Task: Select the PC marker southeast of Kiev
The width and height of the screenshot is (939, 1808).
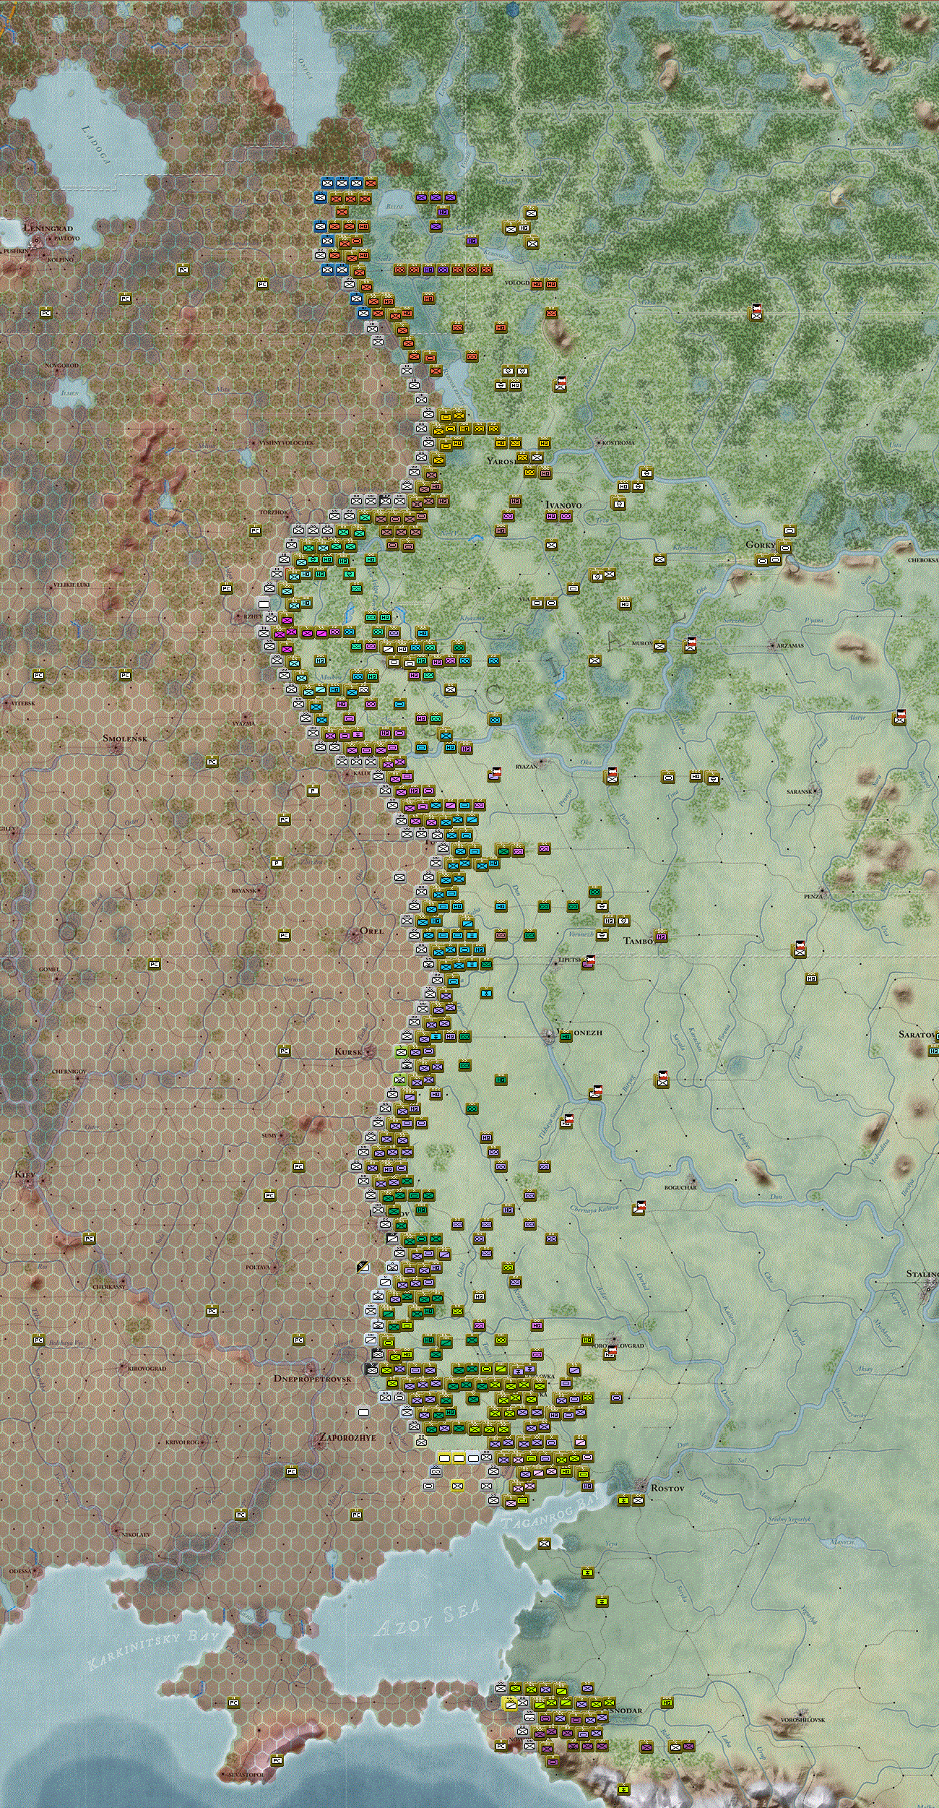Action: [x=89, y=1239]
